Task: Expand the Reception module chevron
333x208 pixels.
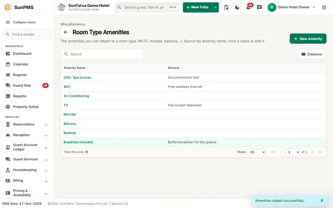Action: [x=46, y=135]
